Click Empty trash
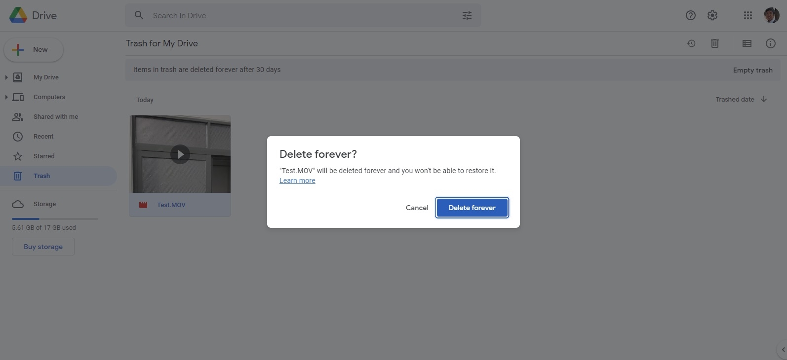Viewport: 787px width, 360px height. [753, 70]
